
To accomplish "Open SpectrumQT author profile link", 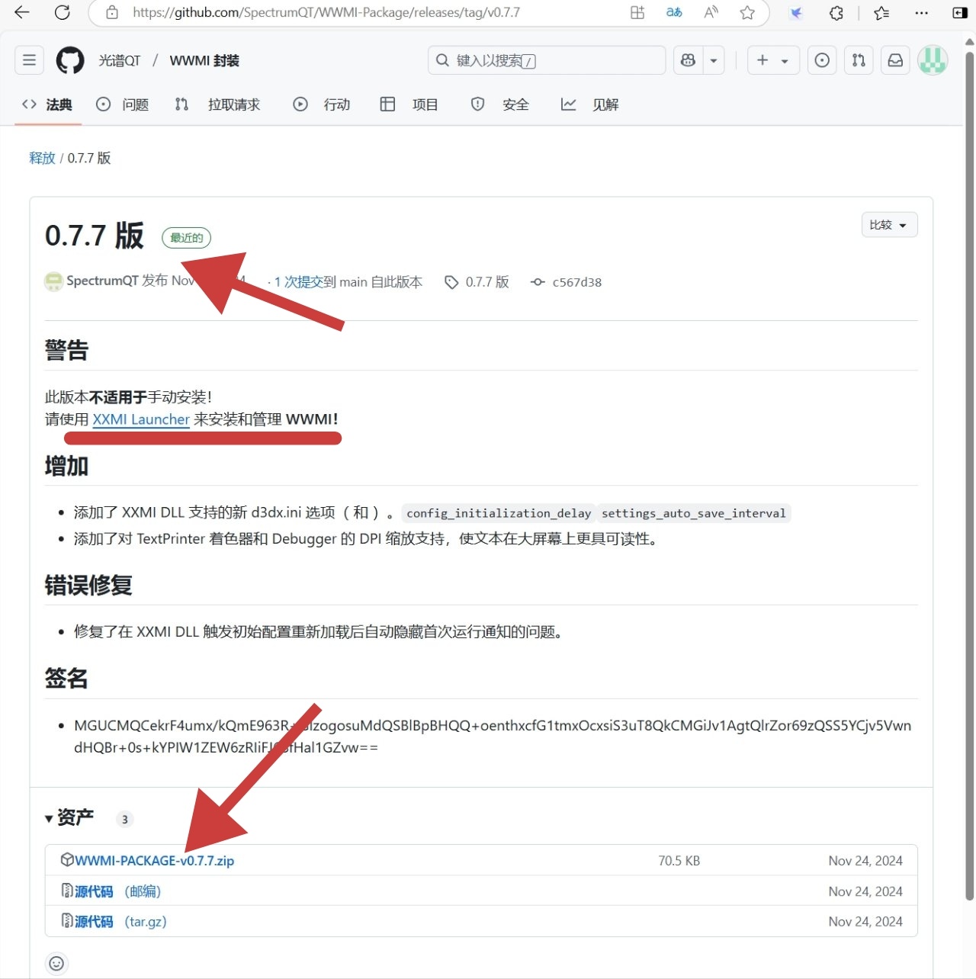I will (102, 281).
